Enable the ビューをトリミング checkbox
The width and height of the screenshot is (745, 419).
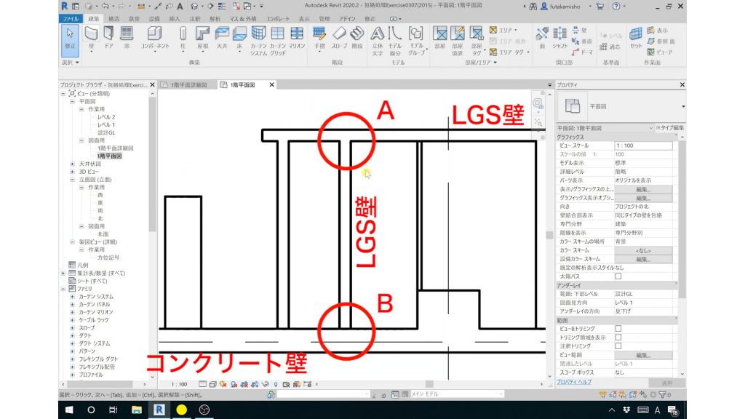tap(618, 328)
